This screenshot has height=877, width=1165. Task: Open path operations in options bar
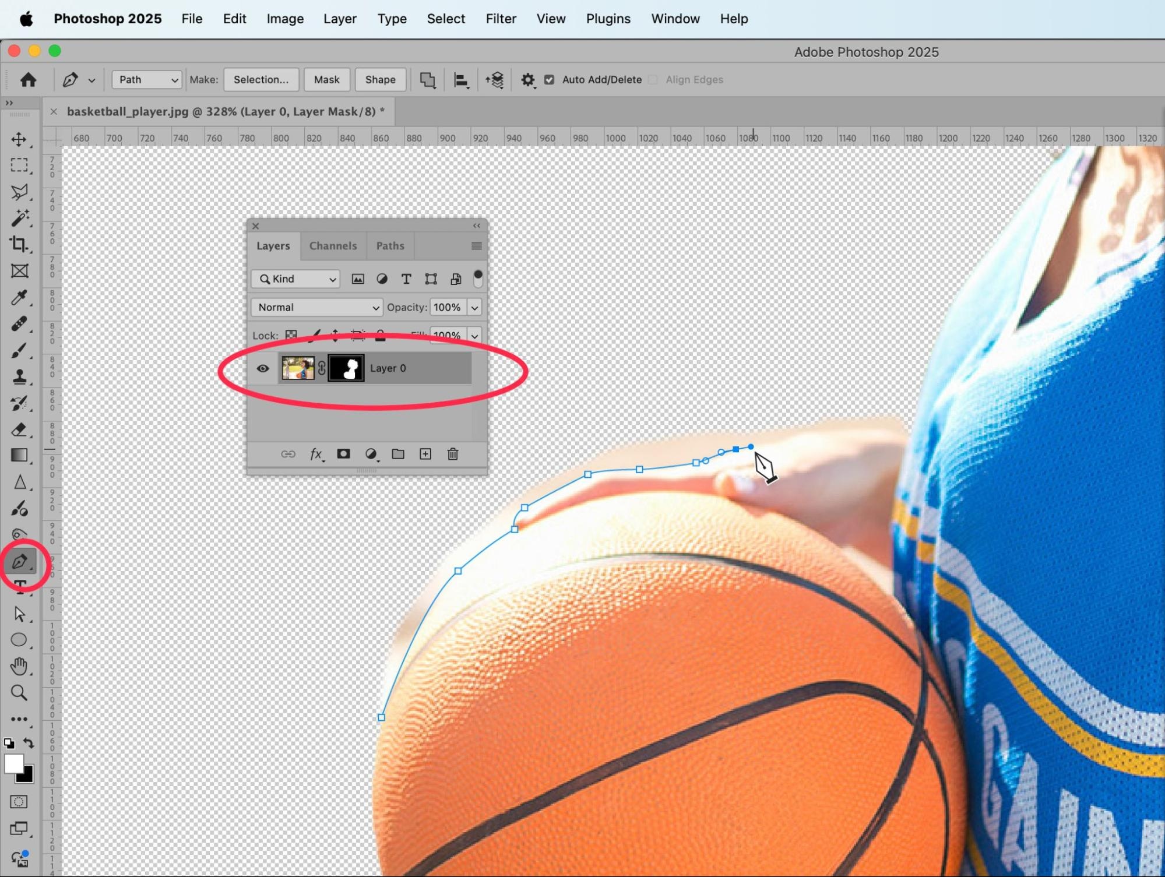point(428,80)
